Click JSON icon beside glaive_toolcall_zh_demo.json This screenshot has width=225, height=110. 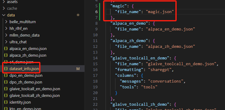point(6,96)
